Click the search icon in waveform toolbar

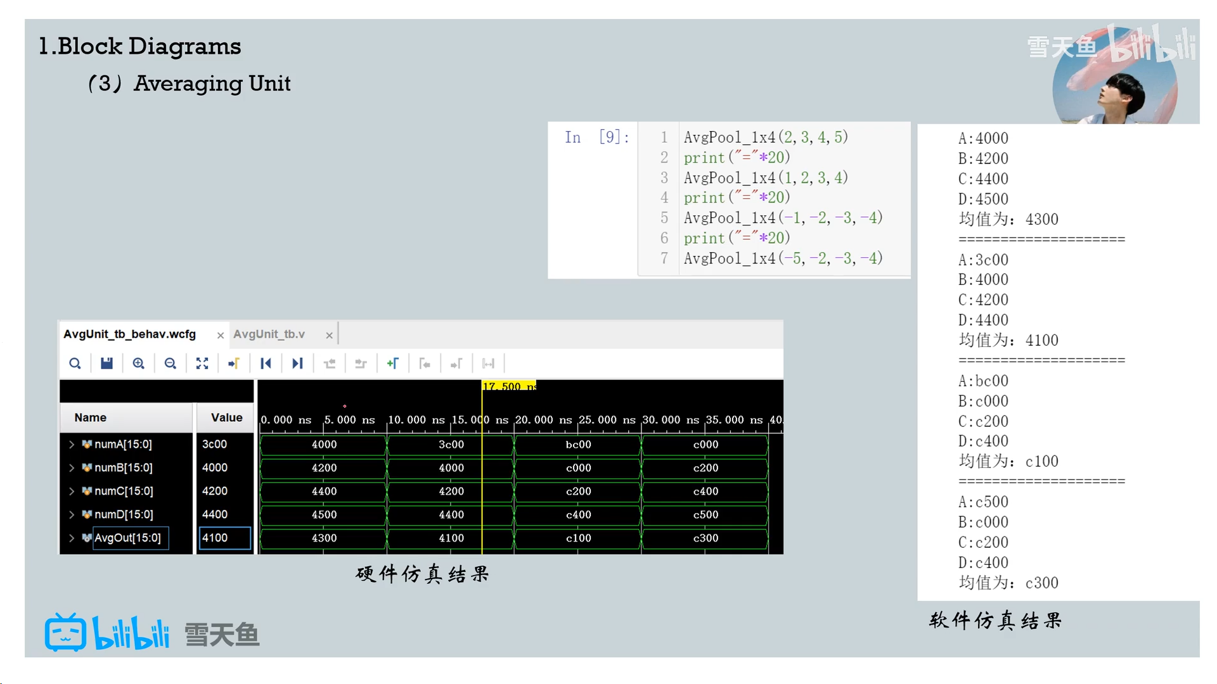75,364
